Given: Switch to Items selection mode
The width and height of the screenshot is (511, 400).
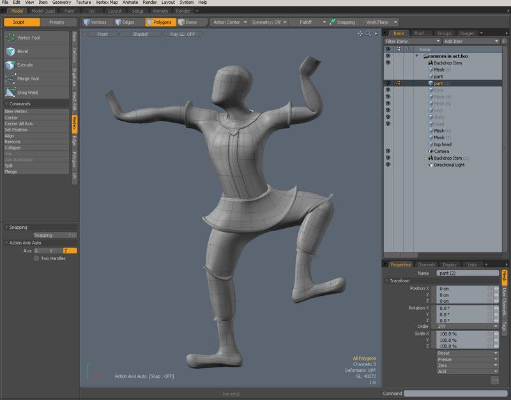Looking at the screenshot, I should 188,22.
